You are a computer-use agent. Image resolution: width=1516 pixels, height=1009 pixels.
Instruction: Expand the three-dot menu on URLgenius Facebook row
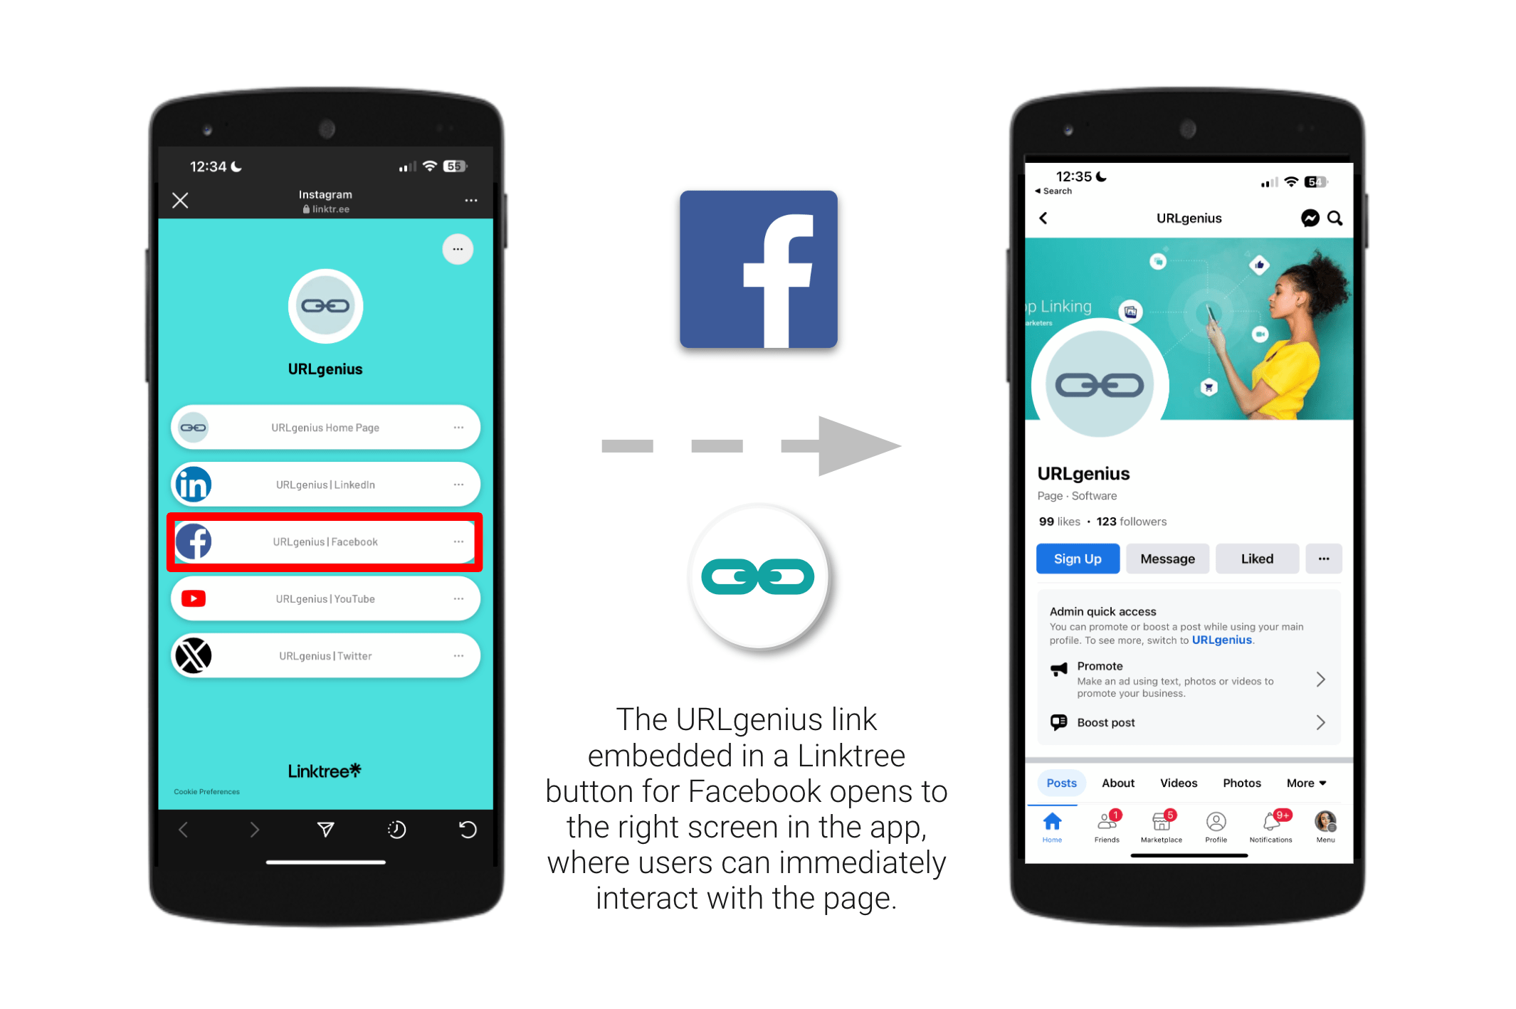click(458, 542)
